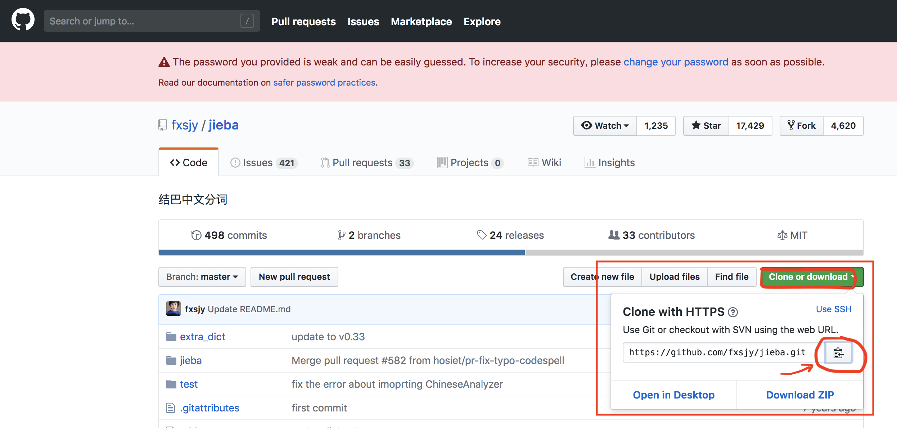The image size is (897, 428).
Task: Switch to Use SSH
Action: point(833,309)
